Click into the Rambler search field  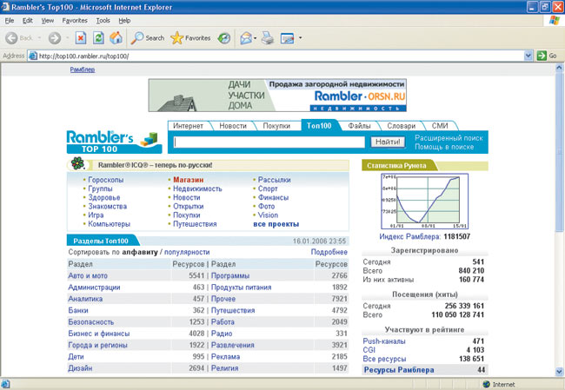click(x=269, y=142)
